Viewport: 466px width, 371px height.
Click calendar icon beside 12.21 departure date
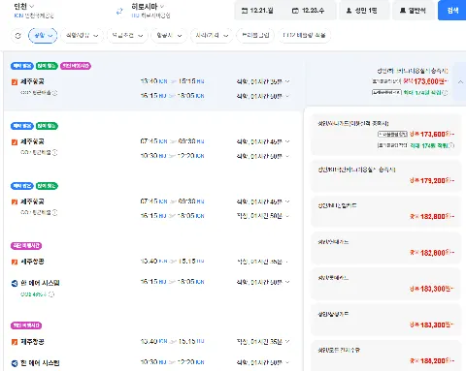click(x=245, y=11)
